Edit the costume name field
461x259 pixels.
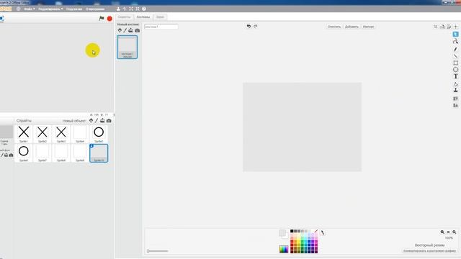pos(161,27)
